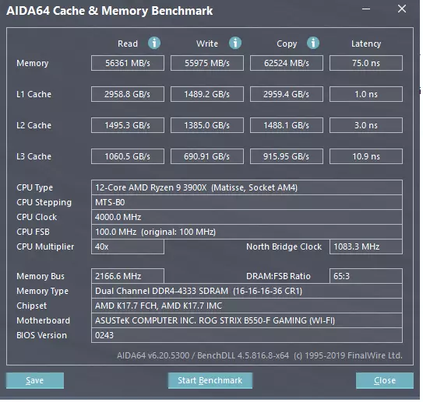The width and height of the screenshot is (423, 402).
Task: Click the Memory Type field
Action: point(247,291)
